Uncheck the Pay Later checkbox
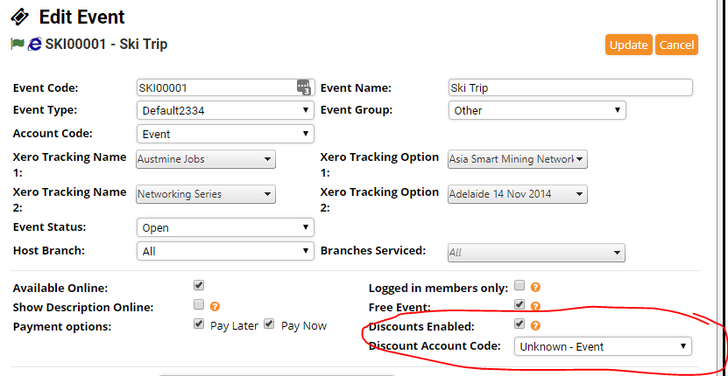 199,324
